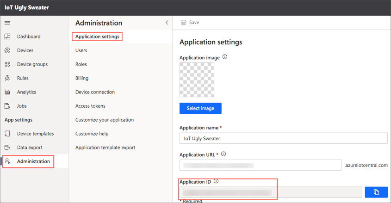Open Analytics page
This screenshot has width=391, height=203.
click(x=26, y=92)
